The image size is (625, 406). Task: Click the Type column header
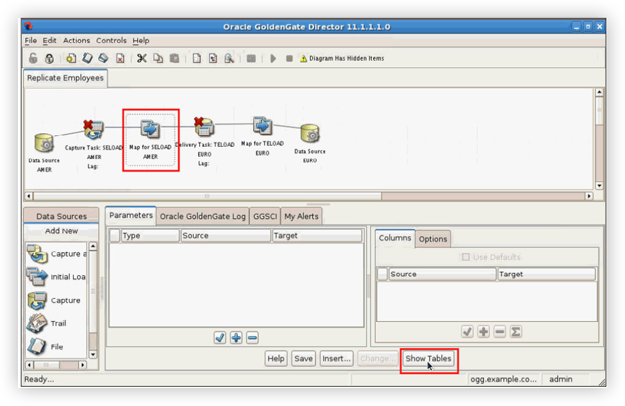(x=150, y=235)
